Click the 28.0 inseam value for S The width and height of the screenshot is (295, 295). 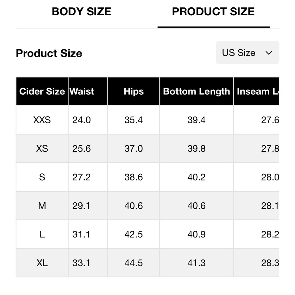pyautogui.click(x=270, y=177)
